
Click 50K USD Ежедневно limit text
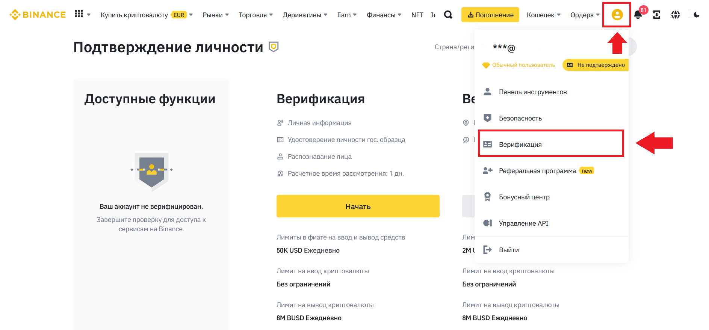[x=308, y=250]
